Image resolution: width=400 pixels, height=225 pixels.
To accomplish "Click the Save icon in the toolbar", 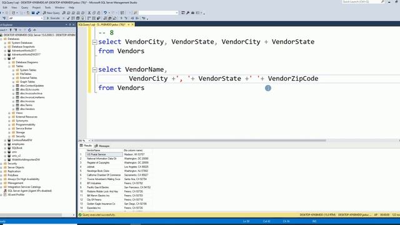I will click(x=33, y=12).
